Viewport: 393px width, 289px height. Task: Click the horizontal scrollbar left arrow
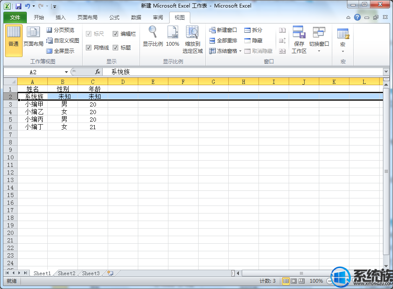click(x=238, y=273)
